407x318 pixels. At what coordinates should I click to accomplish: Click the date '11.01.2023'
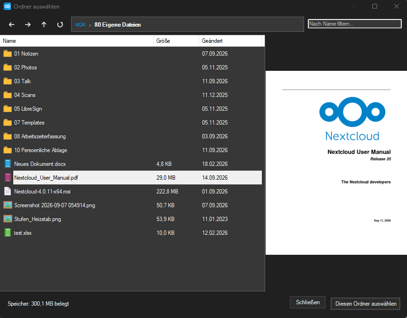pyautogui.click(x=215, y=219)
